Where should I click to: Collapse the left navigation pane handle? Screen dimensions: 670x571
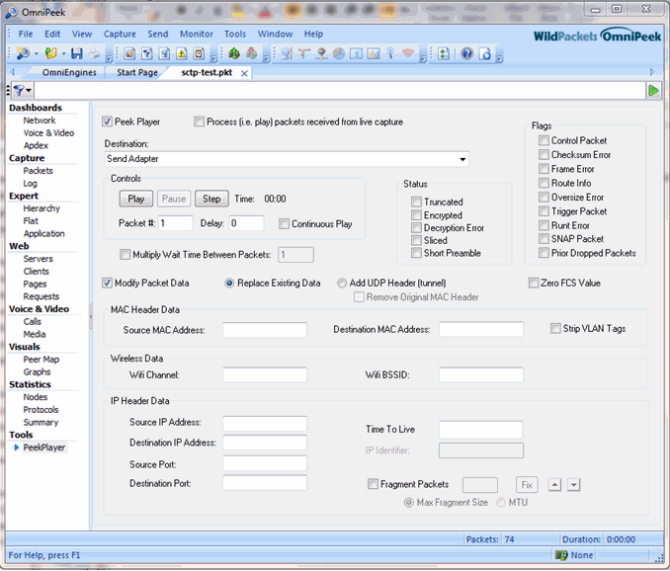click(x=91, y=316)
